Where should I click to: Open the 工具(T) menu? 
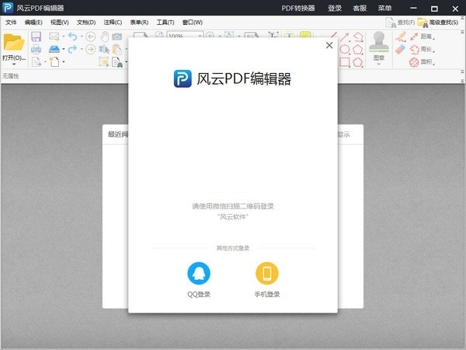click(x=165, y=23)
